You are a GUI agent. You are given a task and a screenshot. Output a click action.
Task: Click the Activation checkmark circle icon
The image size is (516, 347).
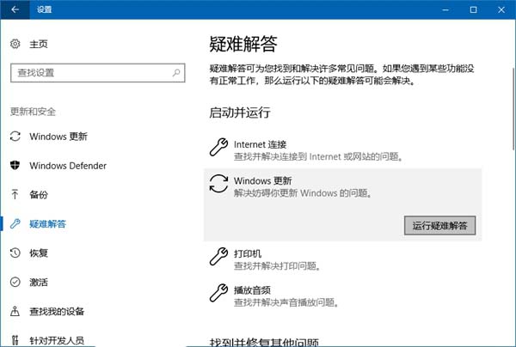pos(15,283)
